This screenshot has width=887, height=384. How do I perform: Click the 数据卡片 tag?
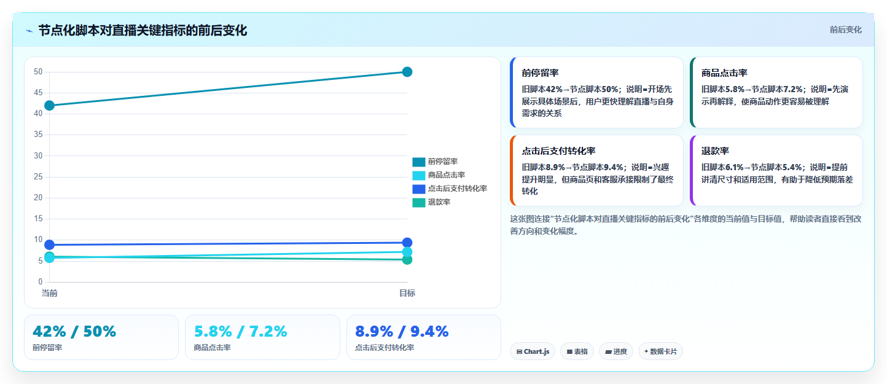pos(660,351)
